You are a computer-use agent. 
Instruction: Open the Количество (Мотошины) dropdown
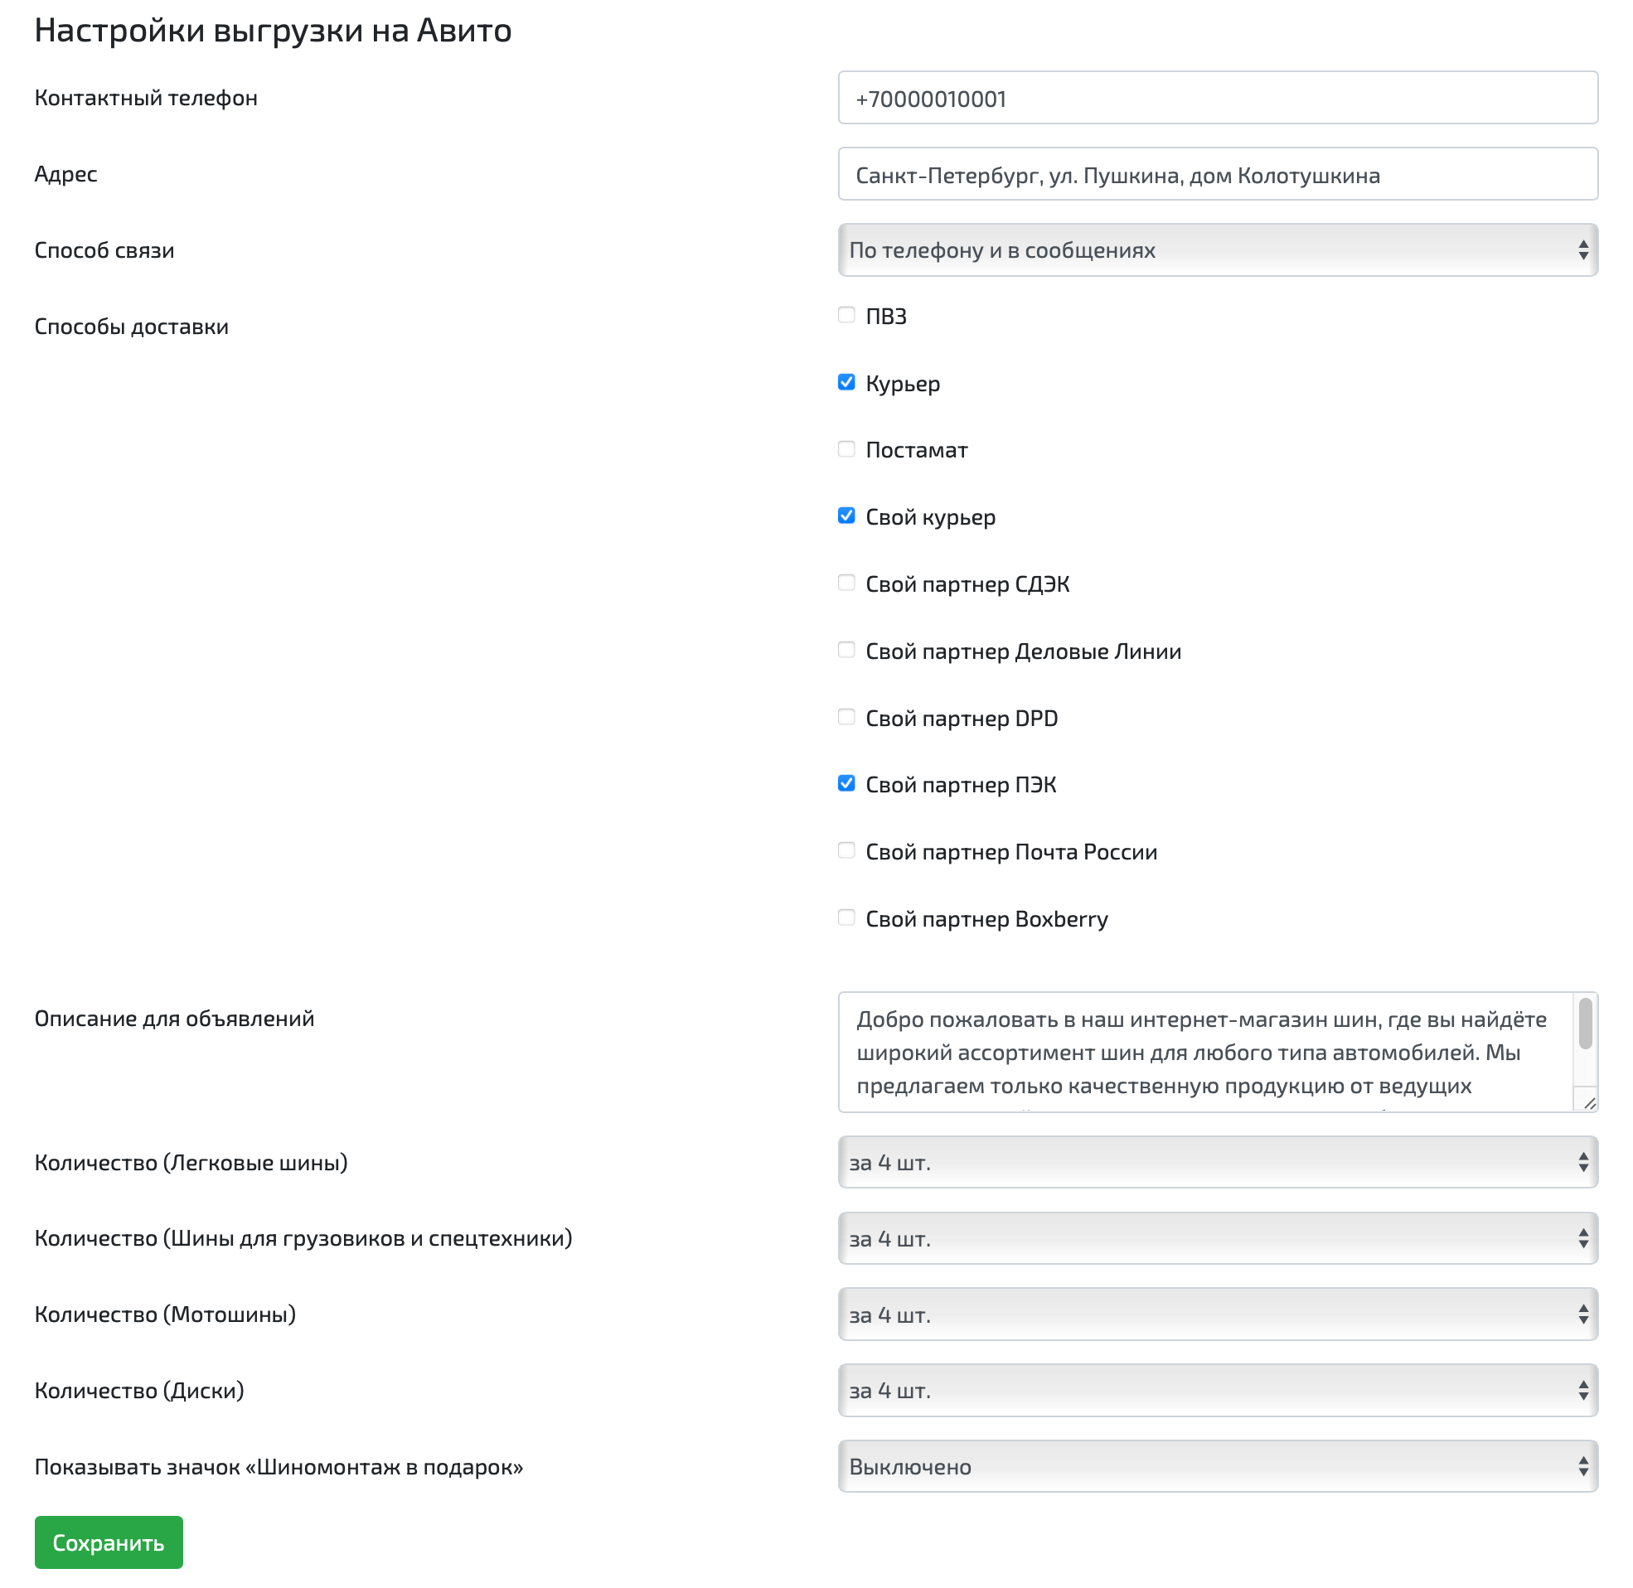tap(1217, 1314)
